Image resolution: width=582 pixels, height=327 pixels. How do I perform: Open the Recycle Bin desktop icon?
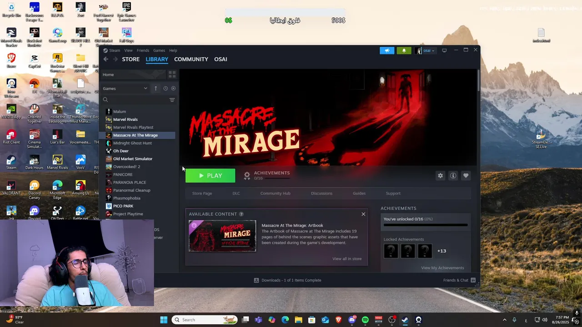pos(11,10)
